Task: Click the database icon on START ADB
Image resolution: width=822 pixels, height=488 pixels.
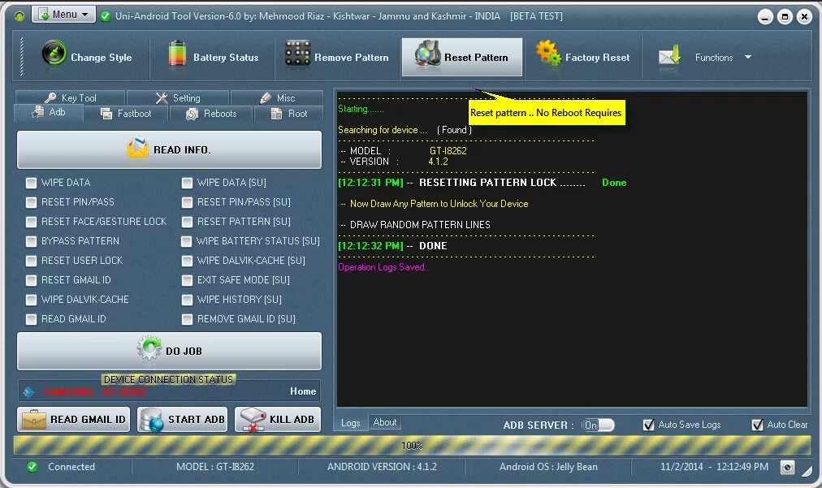Action: (153, 420)
